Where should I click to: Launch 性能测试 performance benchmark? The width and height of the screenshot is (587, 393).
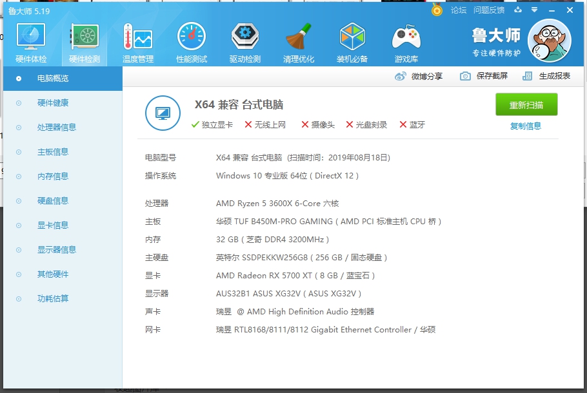click(190, 41)
